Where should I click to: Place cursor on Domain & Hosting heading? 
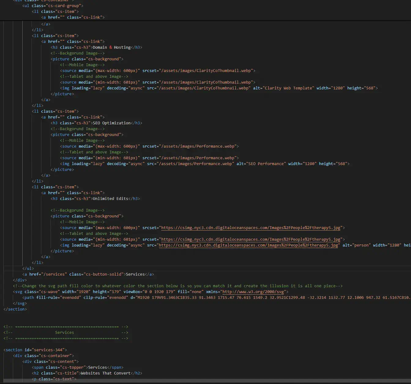click(x=111, y=47)
